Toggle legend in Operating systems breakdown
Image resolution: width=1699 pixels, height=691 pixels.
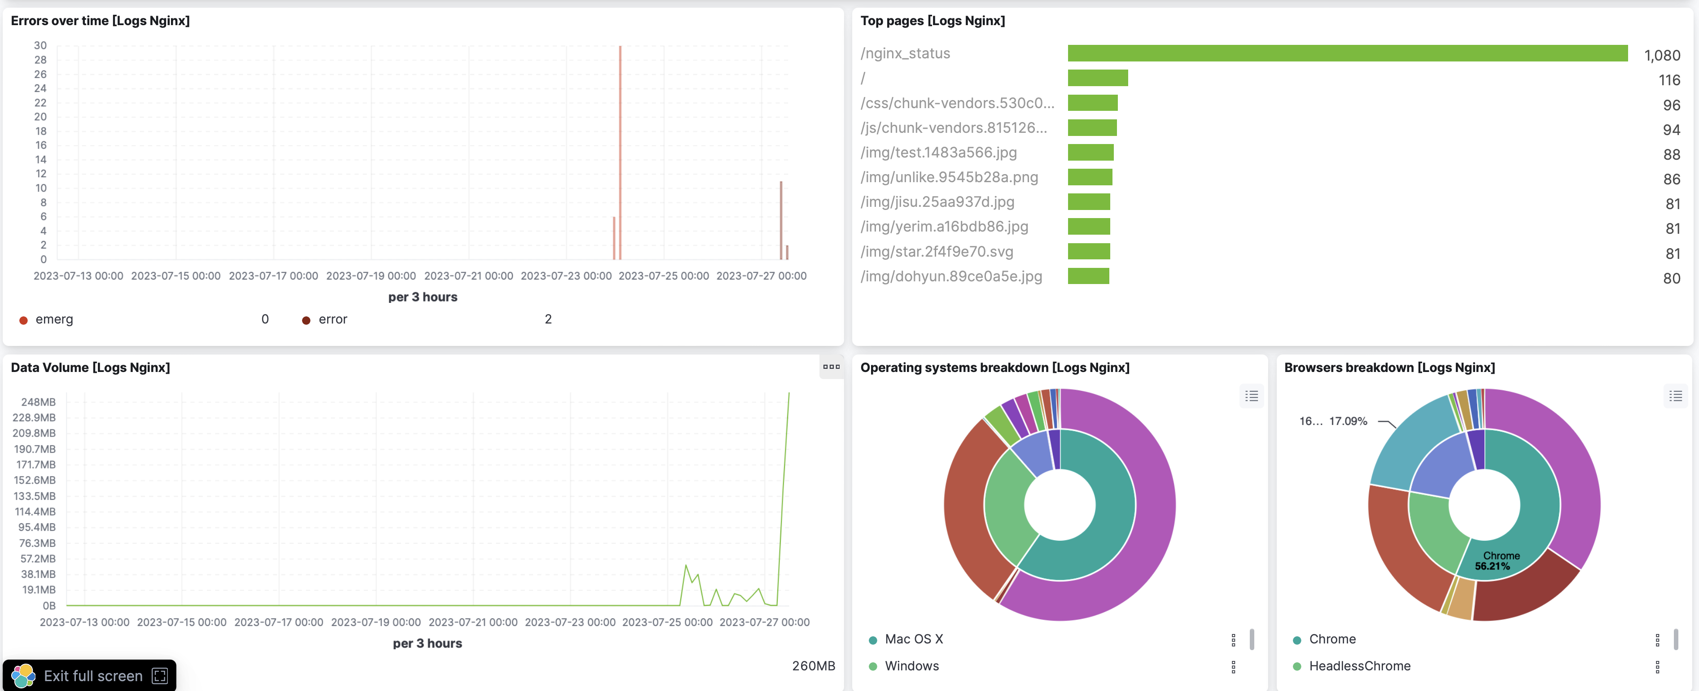click(1251, 396)
